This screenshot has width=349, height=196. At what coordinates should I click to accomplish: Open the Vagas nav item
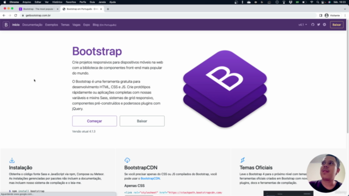tap(76, 24)
